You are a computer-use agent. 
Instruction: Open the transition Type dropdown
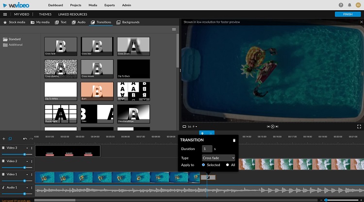click(218, 158)
